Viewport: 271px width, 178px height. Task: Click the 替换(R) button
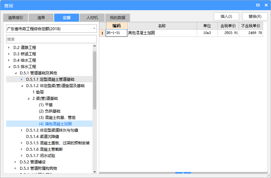[255, 17]
